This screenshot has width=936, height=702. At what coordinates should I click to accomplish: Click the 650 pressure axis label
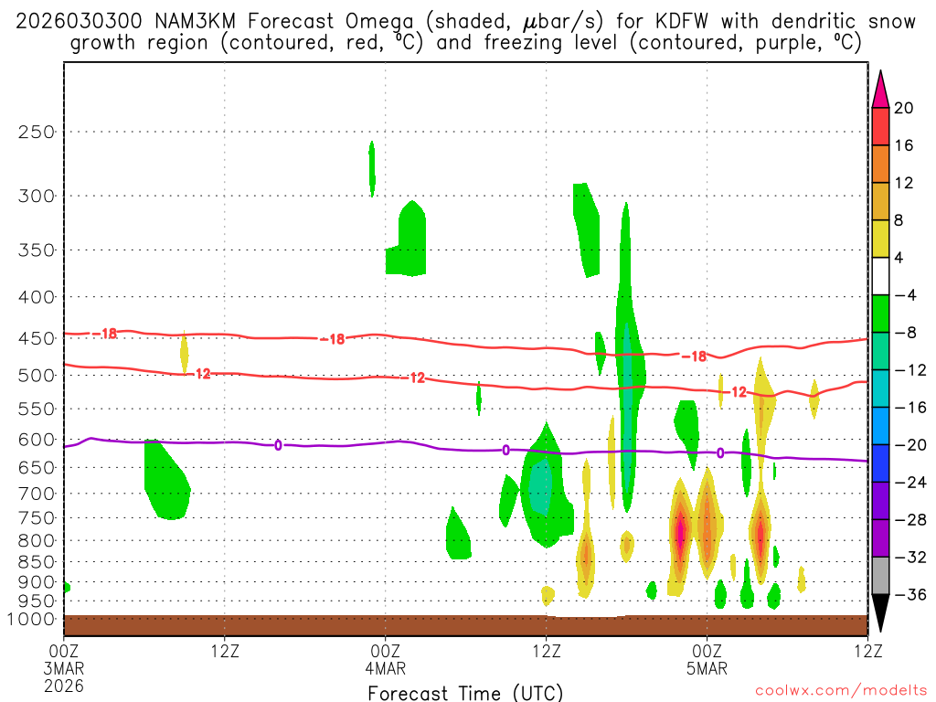tap(37, 467)
